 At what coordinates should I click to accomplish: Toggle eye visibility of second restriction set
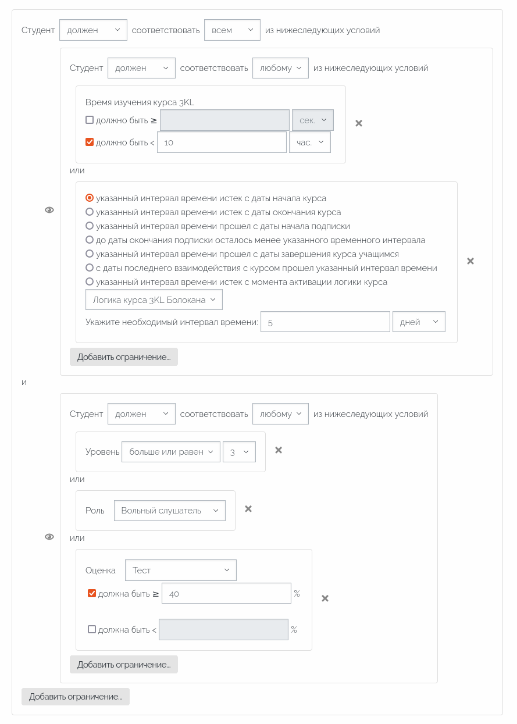coord(49,537)
